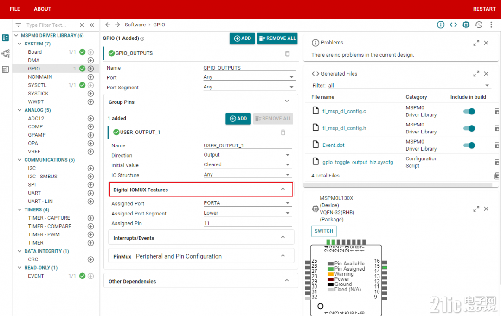Open the three-dot more options menu
The width and height of the screenshot is (501, 316).
pos(491,25)
